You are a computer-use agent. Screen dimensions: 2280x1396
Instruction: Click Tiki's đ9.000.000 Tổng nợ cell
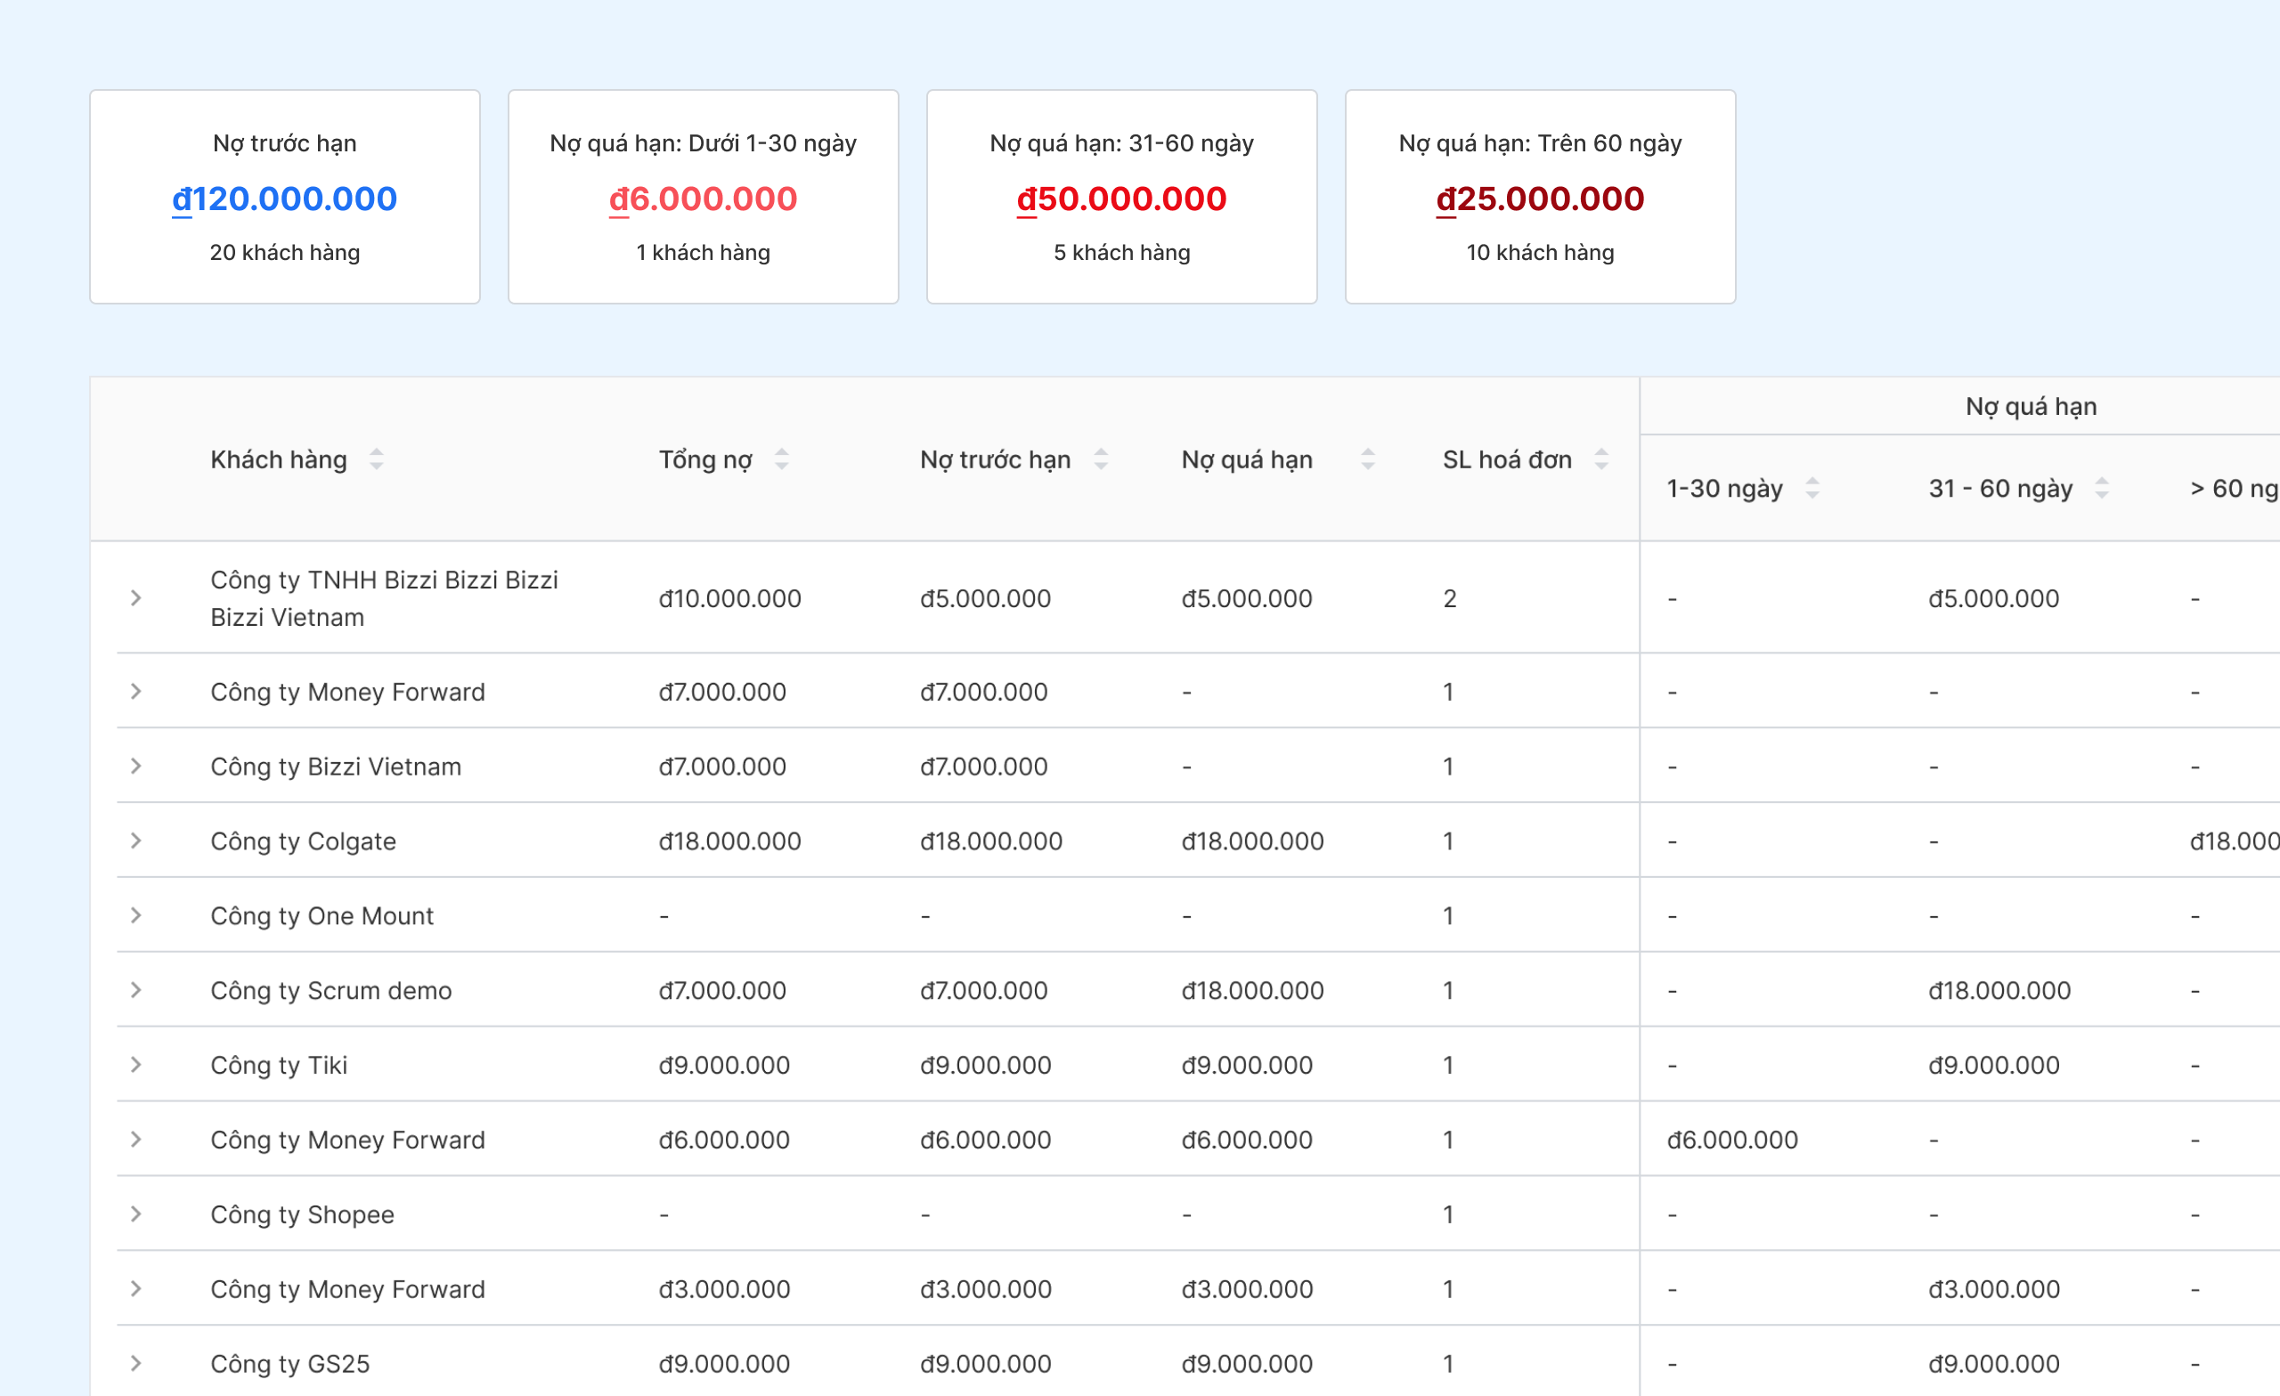[x=725, y=1066]
